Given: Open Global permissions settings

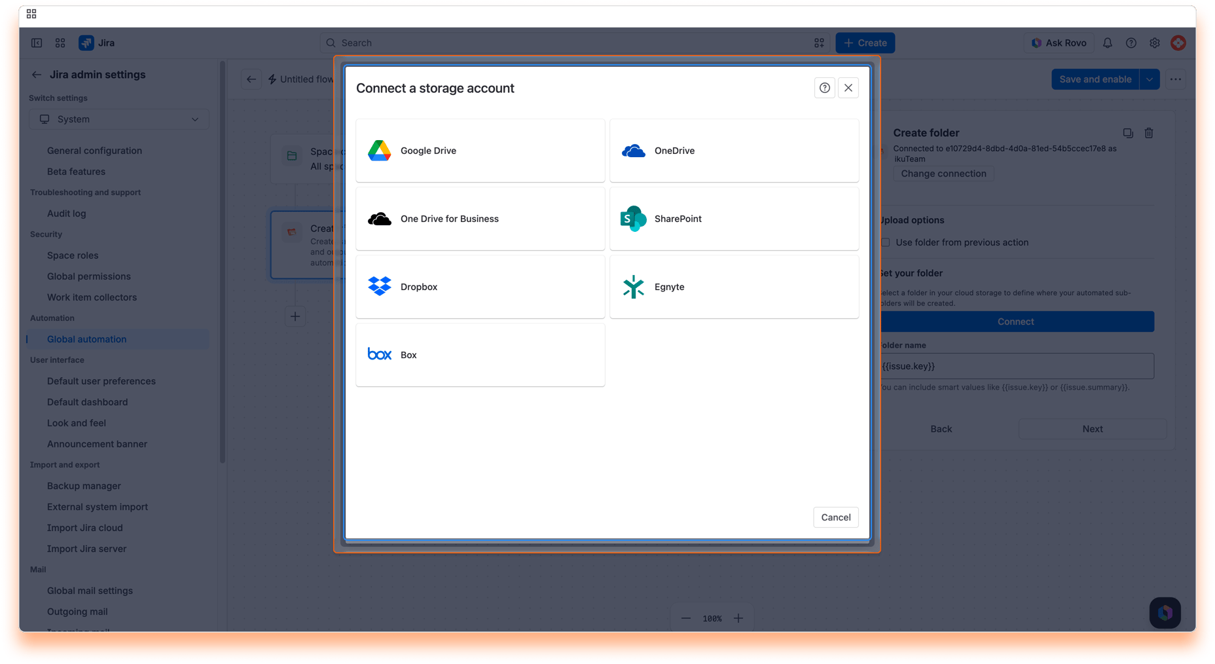Looking at the screenshot, I should click(88, 276).
